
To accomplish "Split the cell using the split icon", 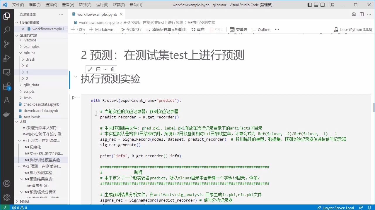I will click(98, 69).
